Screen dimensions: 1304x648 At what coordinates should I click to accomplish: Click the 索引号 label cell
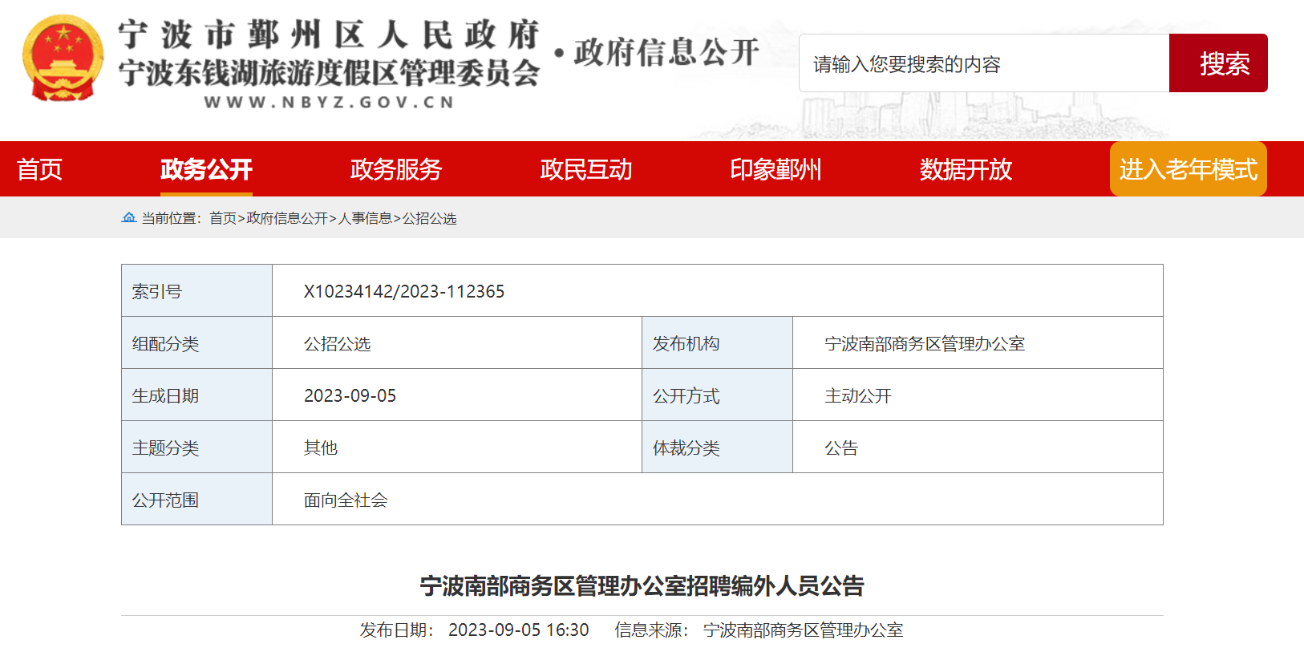196,290
